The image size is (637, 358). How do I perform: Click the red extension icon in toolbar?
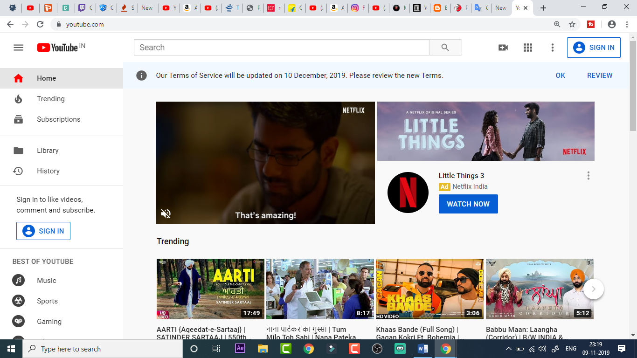pos(591,24)
